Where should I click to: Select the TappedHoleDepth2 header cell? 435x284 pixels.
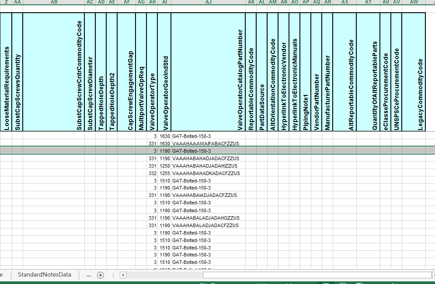coord(112,72)
